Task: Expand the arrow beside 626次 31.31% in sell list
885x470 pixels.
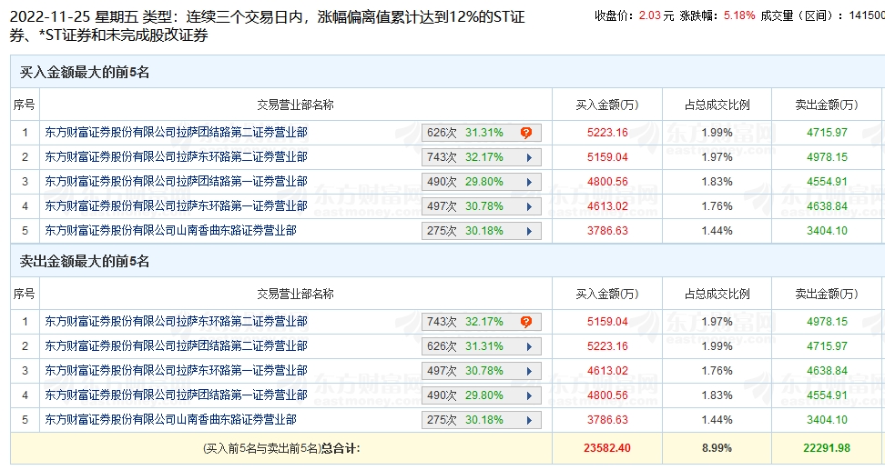Action: pyautogui.click(x=529, y=346)
